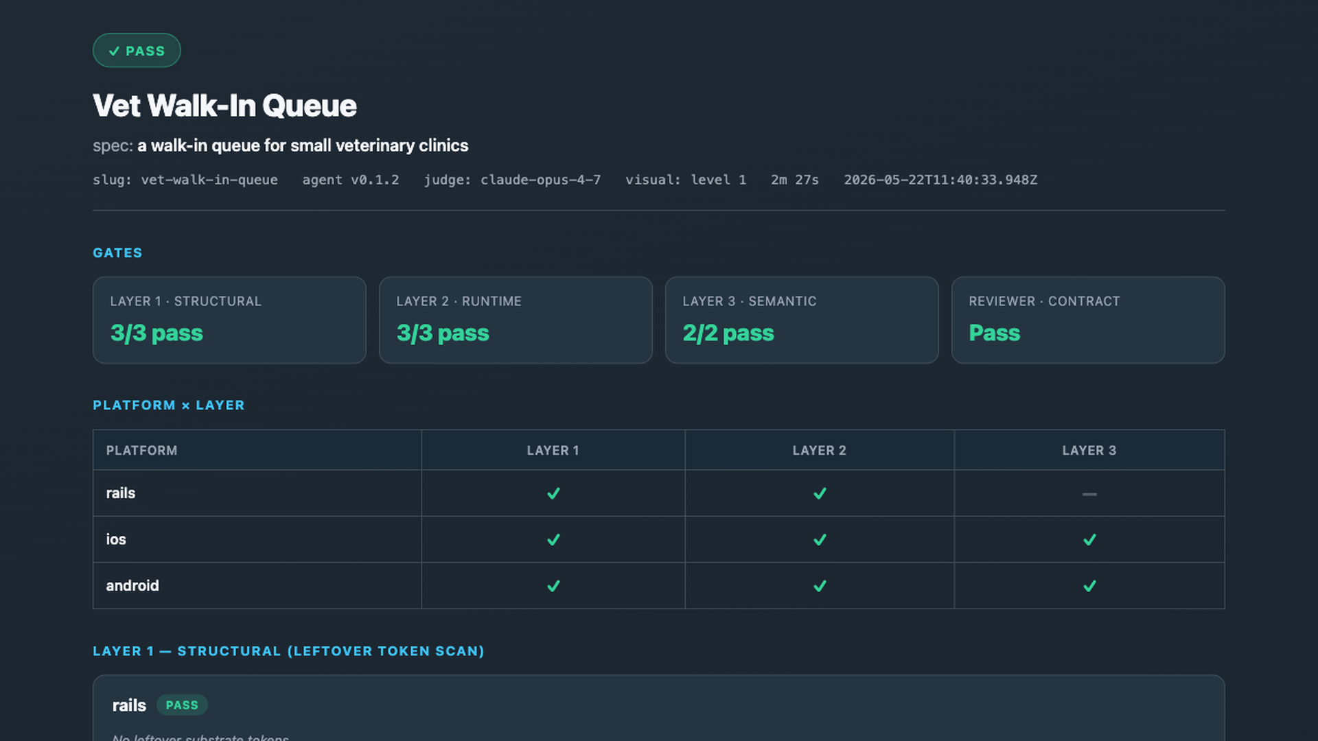Click the GATES section heading
The image size is (1318, 741).
(x=117, y=252)
